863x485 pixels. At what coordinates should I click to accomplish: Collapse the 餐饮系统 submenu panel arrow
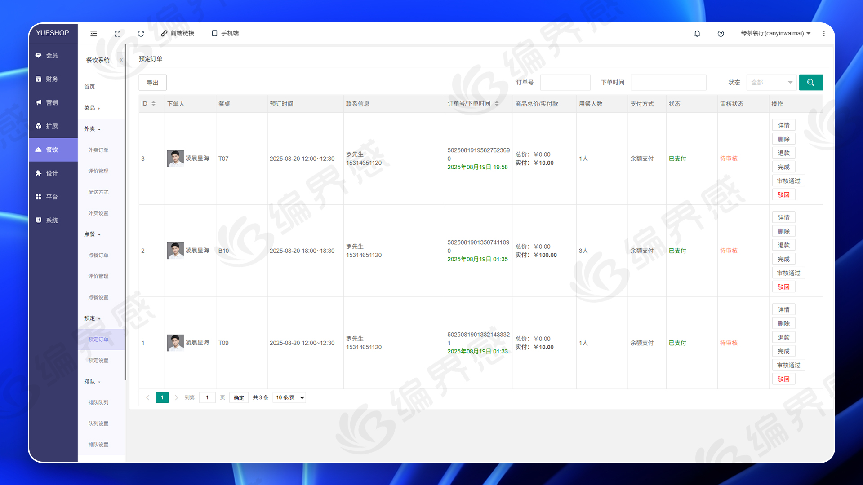click(x=121, y=60)
